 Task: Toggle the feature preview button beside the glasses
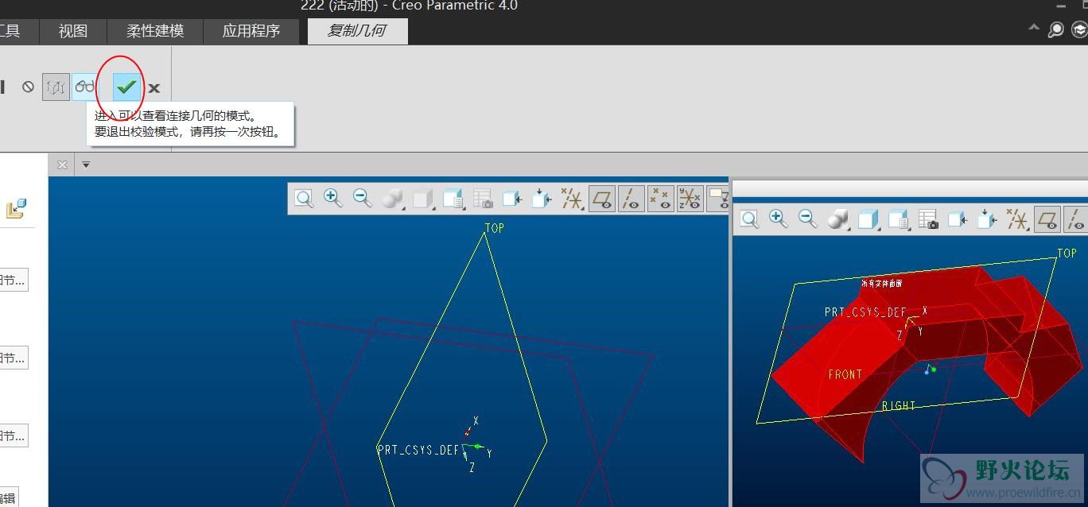tap(56, 87)
